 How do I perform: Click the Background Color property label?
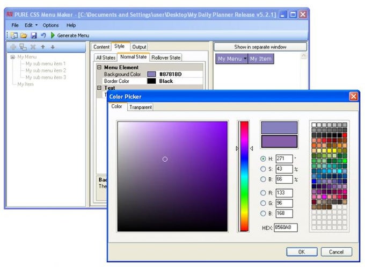point(122,74)
